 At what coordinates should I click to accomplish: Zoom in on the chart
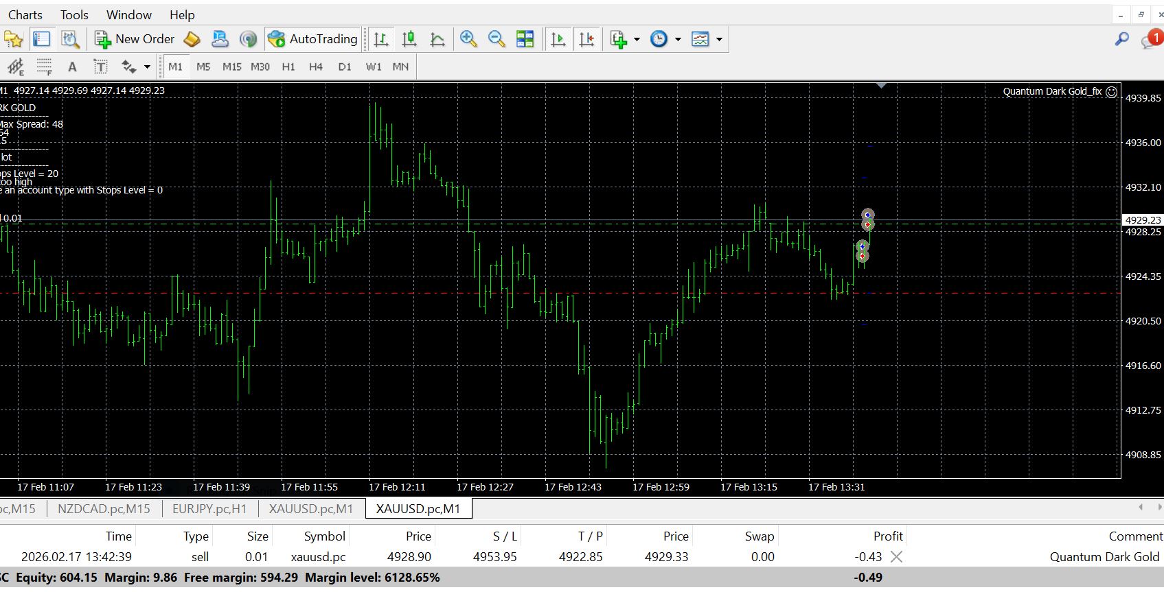[x=468, y=39]
